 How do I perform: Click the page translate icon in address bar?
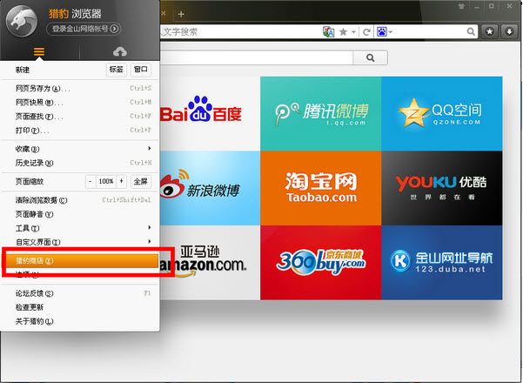pos(329,32)
